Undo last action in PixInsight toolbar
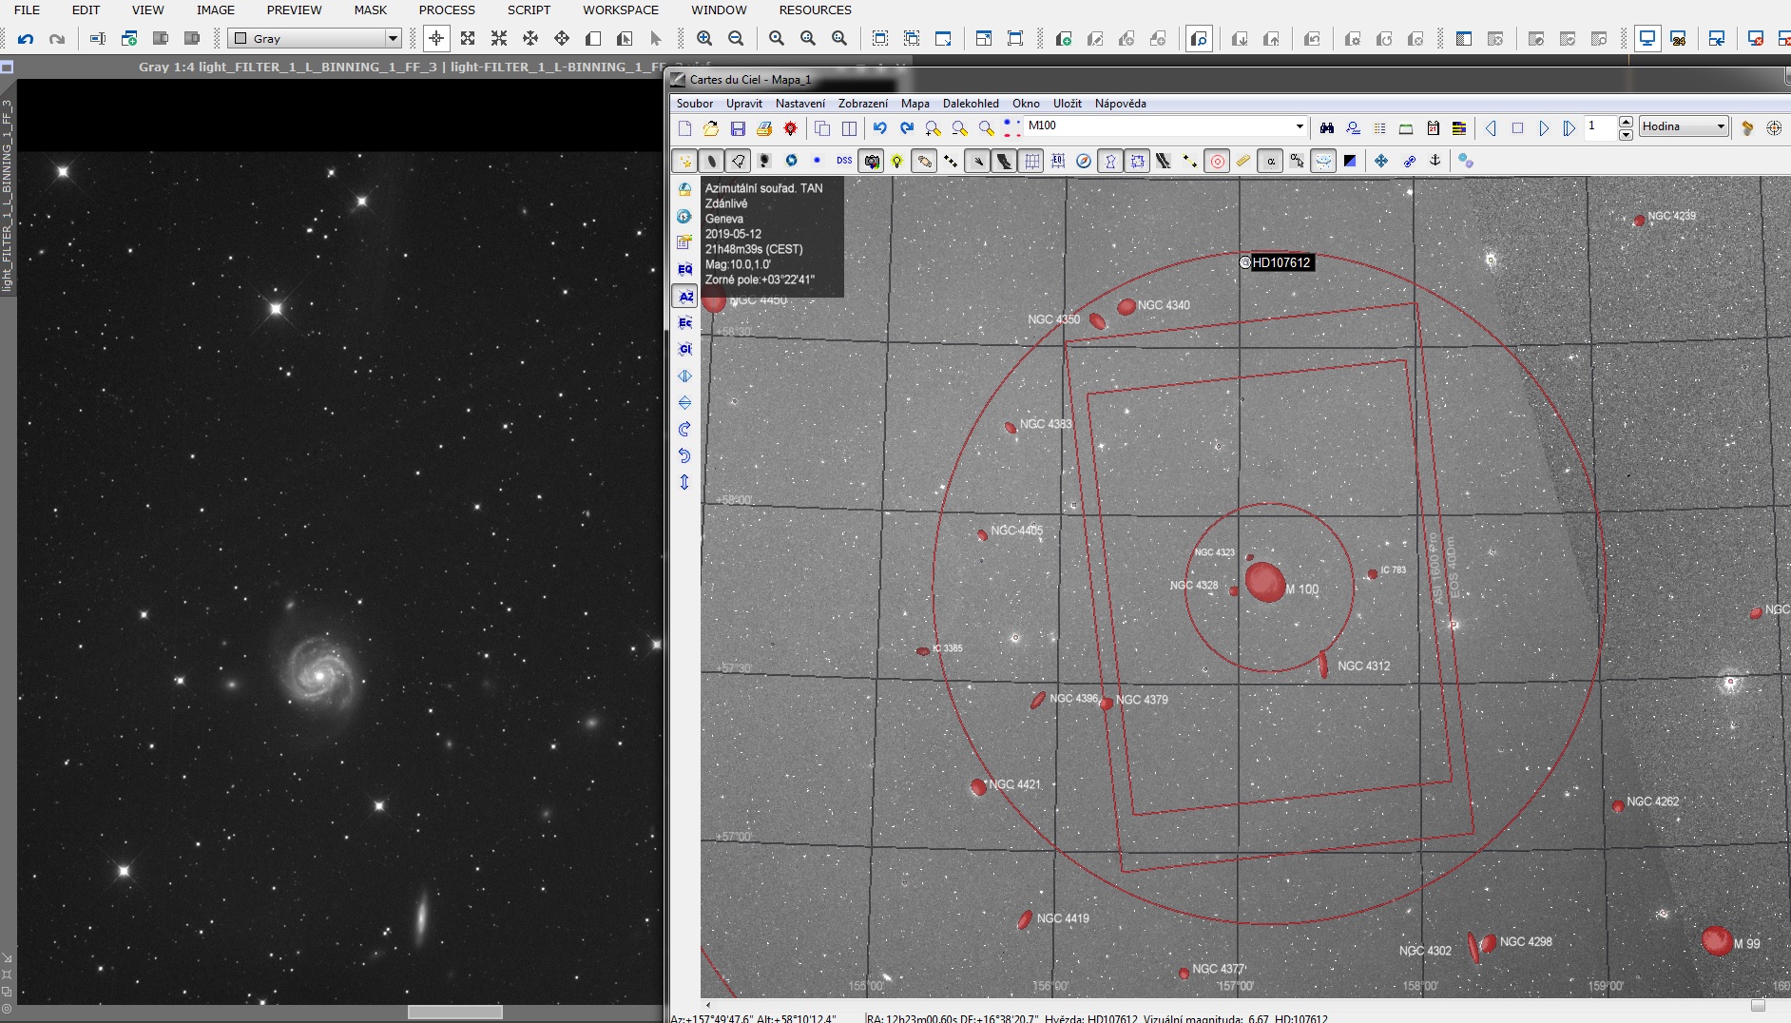 click(26, 39)
